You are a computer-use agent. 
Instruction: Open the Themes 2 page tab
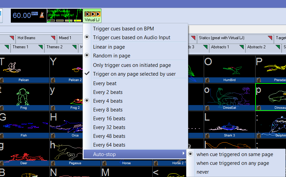point(55,47)
